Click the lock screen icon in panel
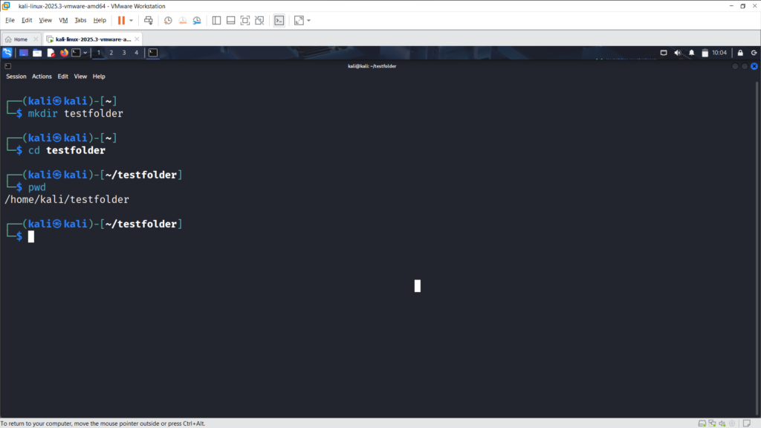This screenshot has width=761, height=428. (x=739, y=53)
